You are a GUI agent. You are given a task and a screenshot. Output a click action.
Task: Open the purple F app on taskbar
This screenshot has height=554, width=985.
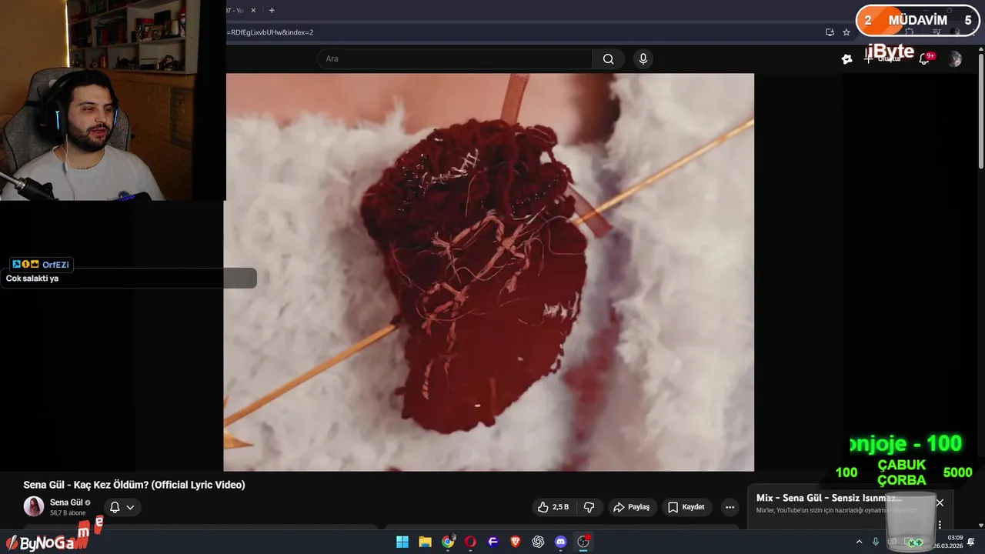pos(493,542)
